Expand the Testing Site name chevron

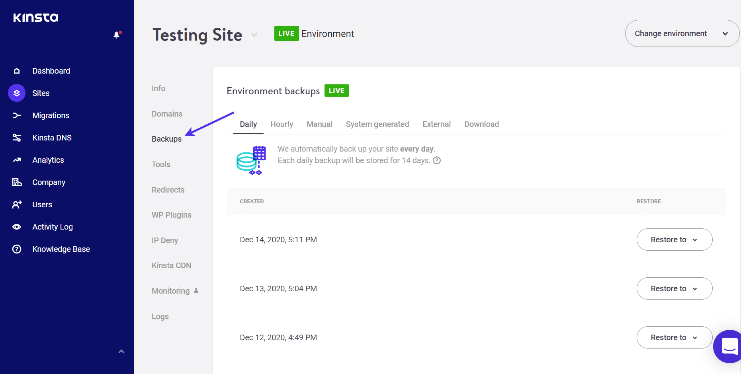tap(254, 35)
